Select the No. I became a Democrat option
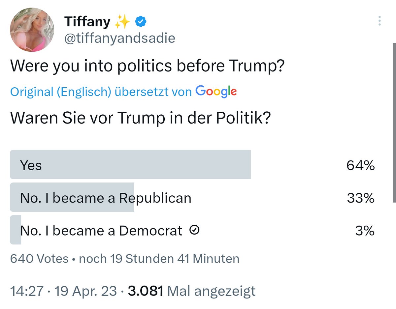This screenshot has width=396, height=309. coord(193,230)
